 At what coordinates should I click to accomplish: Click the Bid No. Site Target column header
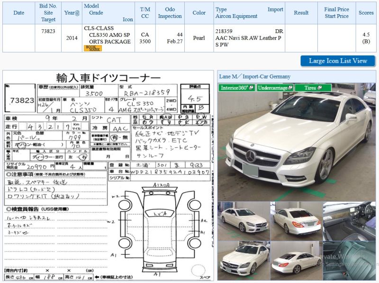coord(48,13)
